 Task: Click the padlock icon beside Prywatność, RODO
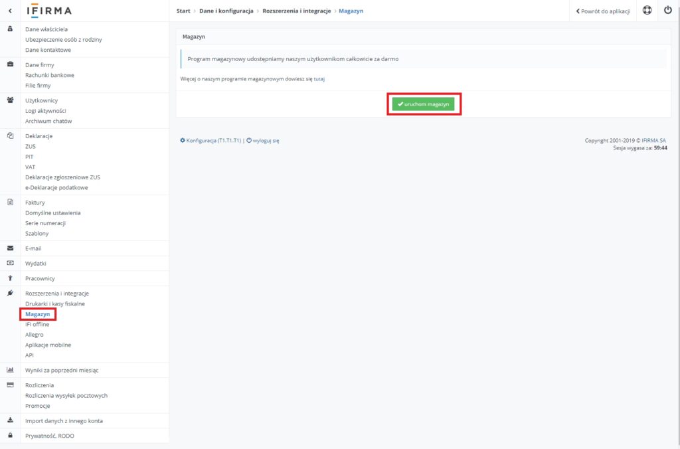(x=10, y=436)
